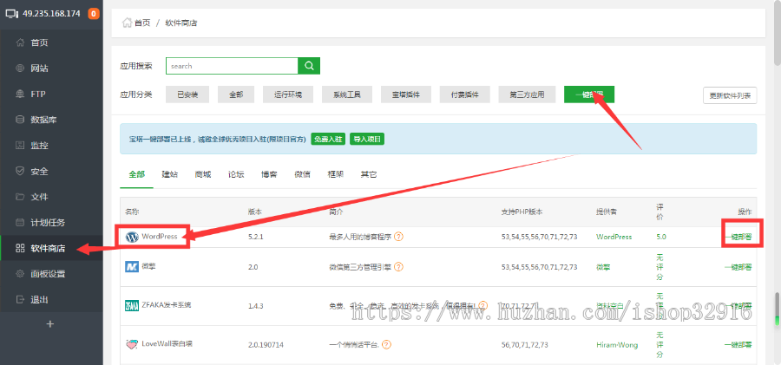The image size is (781, 365).
Task: Select the 付费插件 category filter
Action: pos(465,95)
